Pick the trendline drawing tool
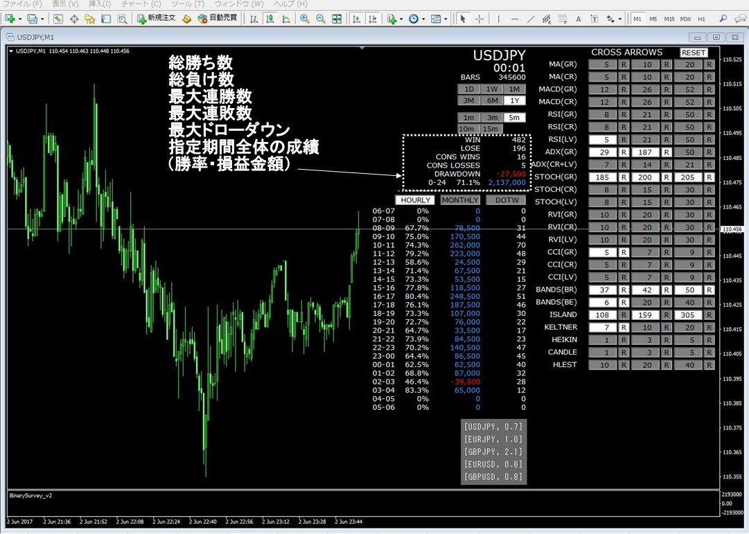Viewport: 749px width, 534px height. click(531, 19)
